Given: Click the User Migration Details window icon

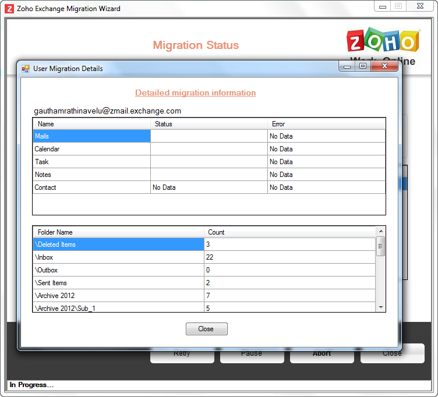Looking at the screenshot, I should click(26, 69).
